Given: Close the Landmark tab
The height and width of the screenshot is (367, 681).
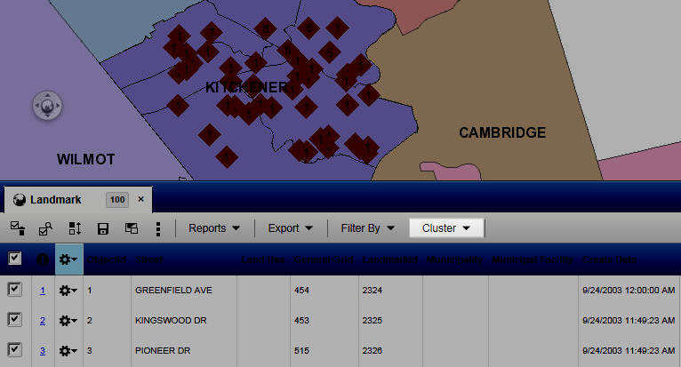Looking at the screenshot, I should pos(140,199).
